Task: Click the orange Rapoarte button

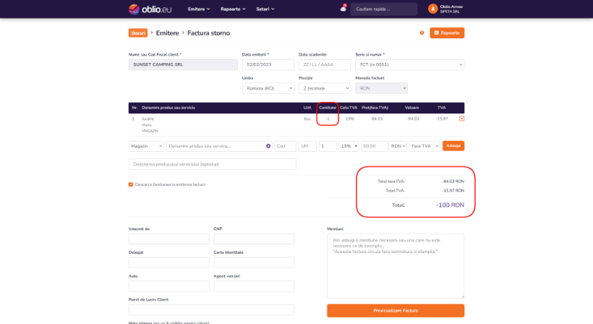Action: pyautogui.click(x=447, y=33)
